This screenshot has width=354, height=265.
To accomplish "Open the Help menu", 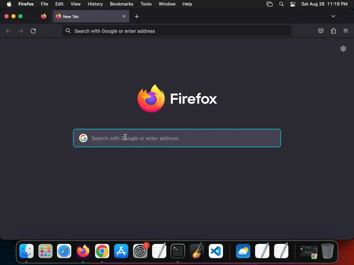I will (187, 4).
